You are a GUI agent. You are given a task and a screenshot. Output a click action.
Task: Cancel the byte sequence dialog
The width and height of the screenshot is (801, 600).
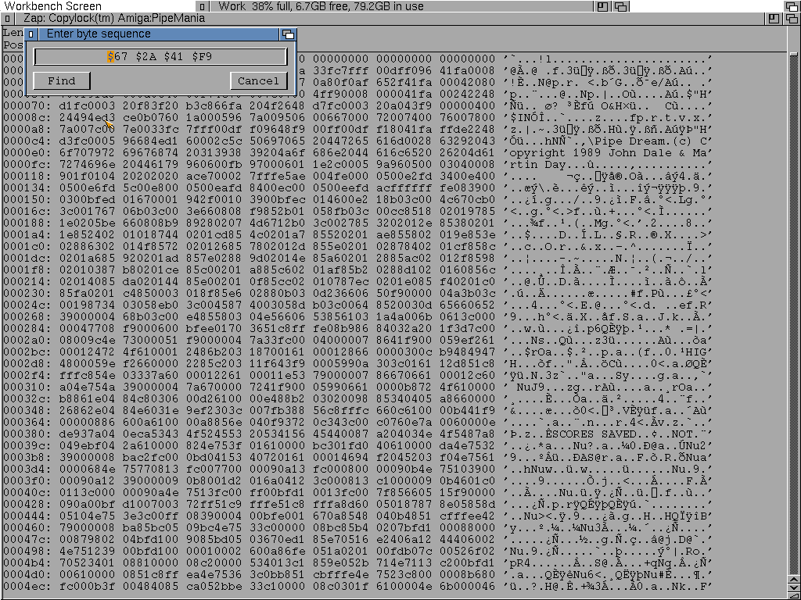258,80
